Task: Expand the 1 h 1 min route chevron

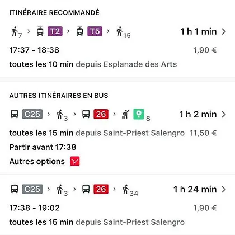Action: [224, 31]
